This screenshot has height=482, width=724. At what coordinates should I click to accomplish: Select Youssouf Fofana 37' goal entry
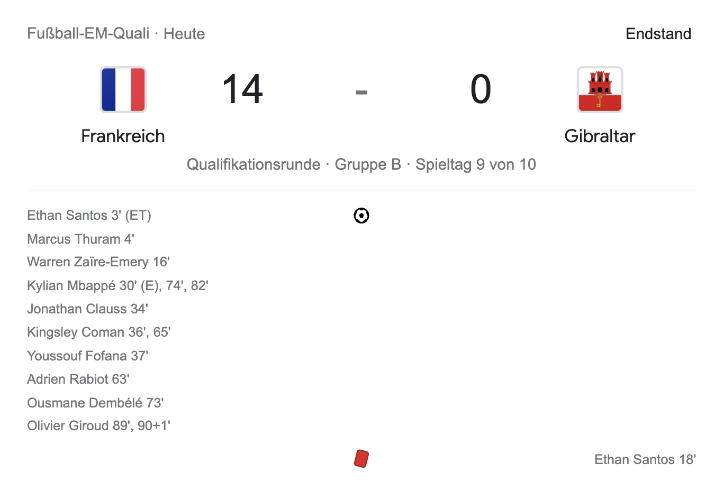[87, 356]
